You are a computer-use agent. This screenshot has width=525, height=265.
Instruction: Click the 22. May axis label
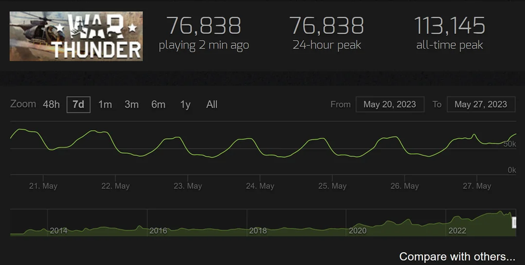coord(115,186)
